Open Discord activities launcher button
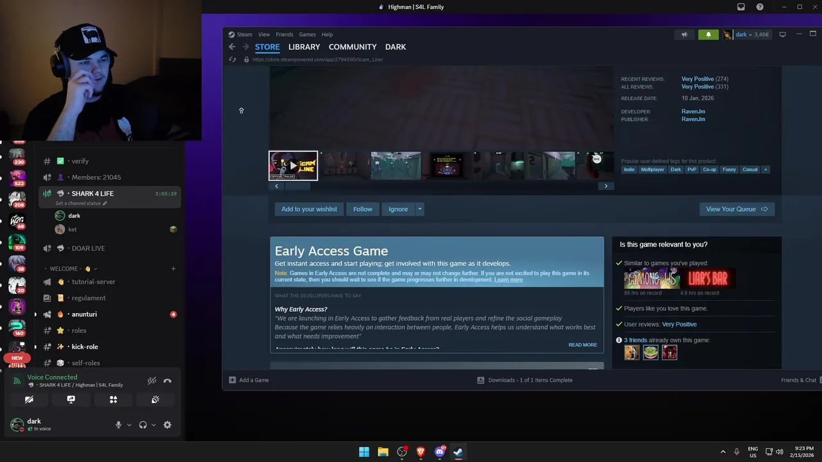The width and height of the screenshot is (822, 462). [x=113, y=399]
